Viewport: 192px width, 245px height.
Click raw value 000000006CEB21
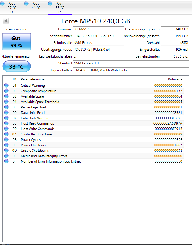click(x=168, y=113)
